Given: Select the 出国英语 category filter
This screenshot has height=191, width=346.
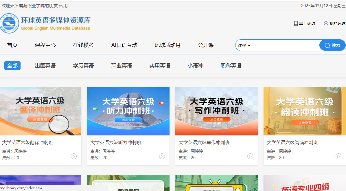Looking at the screenshot, I should (x=45, y=66).
